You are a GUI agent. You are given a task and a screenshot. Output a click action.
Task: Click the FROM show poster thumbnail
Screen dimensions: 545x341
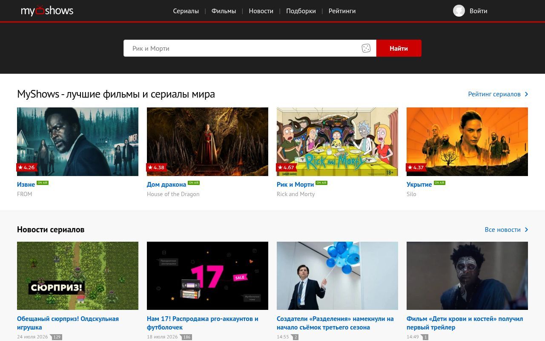coord(77,142)
